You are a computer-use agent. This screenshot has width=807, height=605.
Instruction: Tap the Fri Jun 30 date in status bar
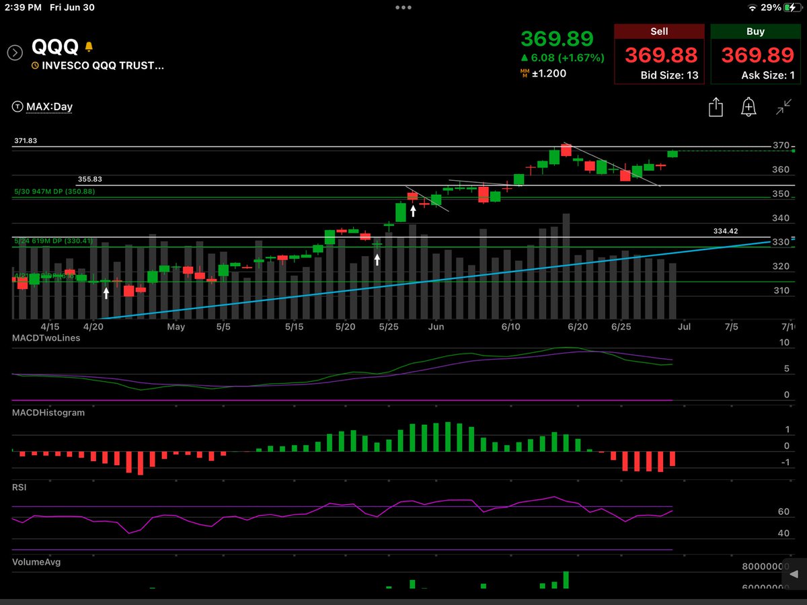[73, 7]
